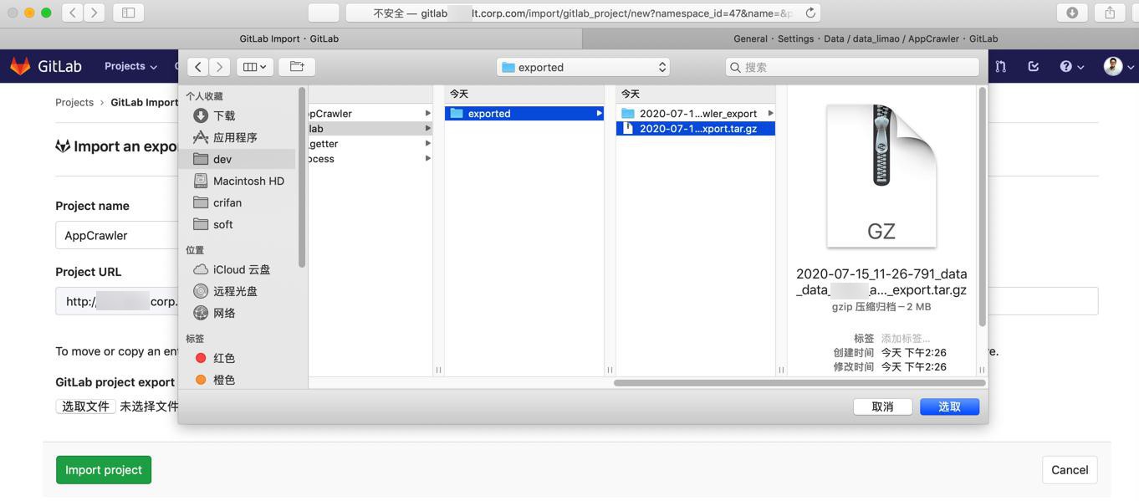The width and height of the screenshot is (1139, 501).
Task: Select the exported folder in the column
Action: pyautogui.click(x=524, y=113)
